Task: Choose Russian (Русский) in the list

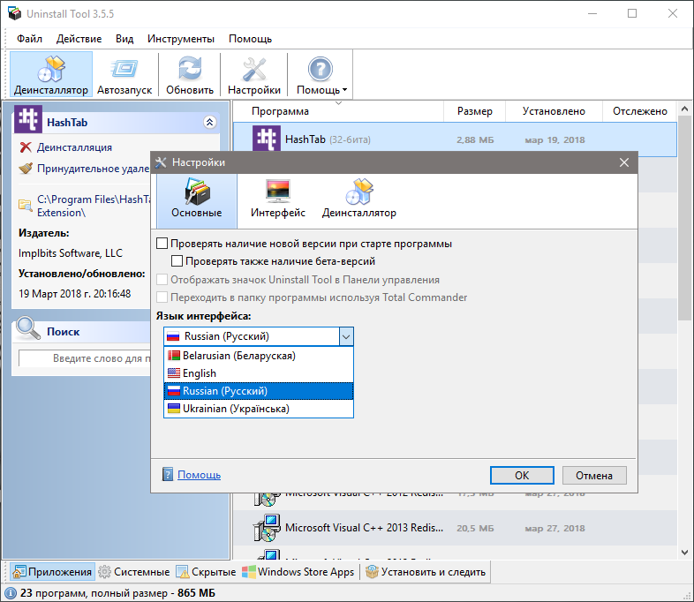Action: 259,391
